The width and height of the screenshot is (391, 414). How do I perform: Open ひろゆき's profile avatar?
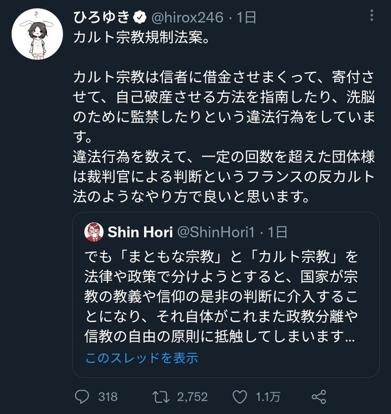pos(37,34)
